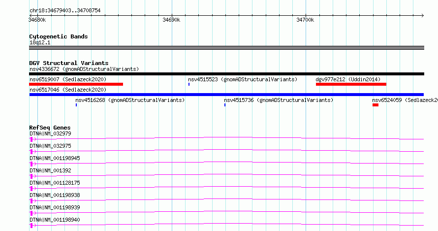
Task: Open the dgv977e212 Uddin2014 label
Action: [x=348, y=79]
